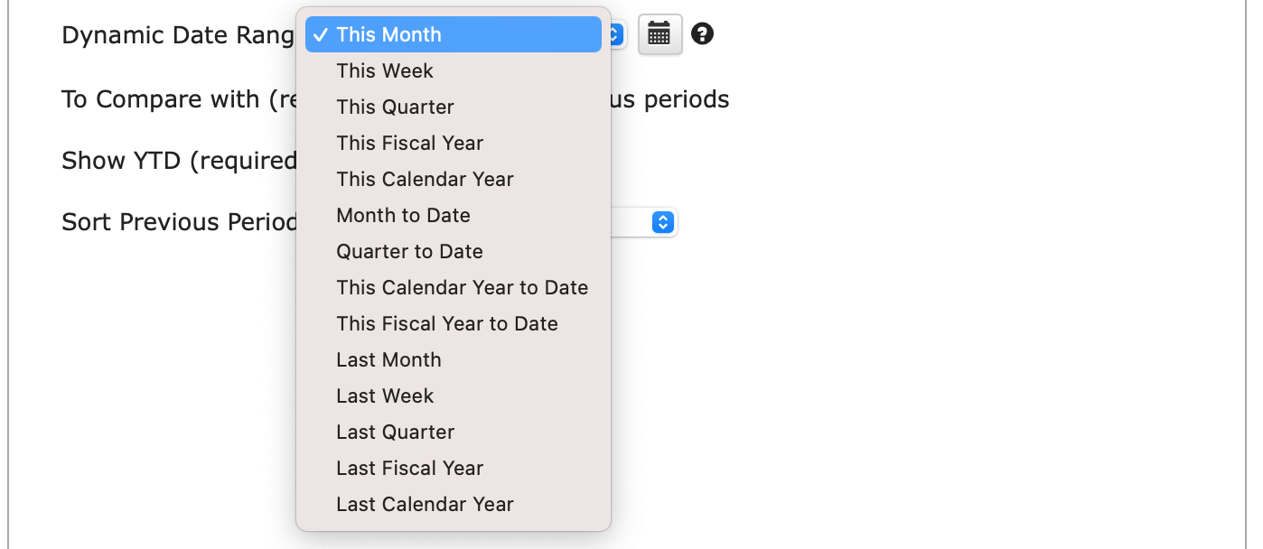1263x549 pixels.
Task: Select This Month checked option
Action: [x=454, y=34]
